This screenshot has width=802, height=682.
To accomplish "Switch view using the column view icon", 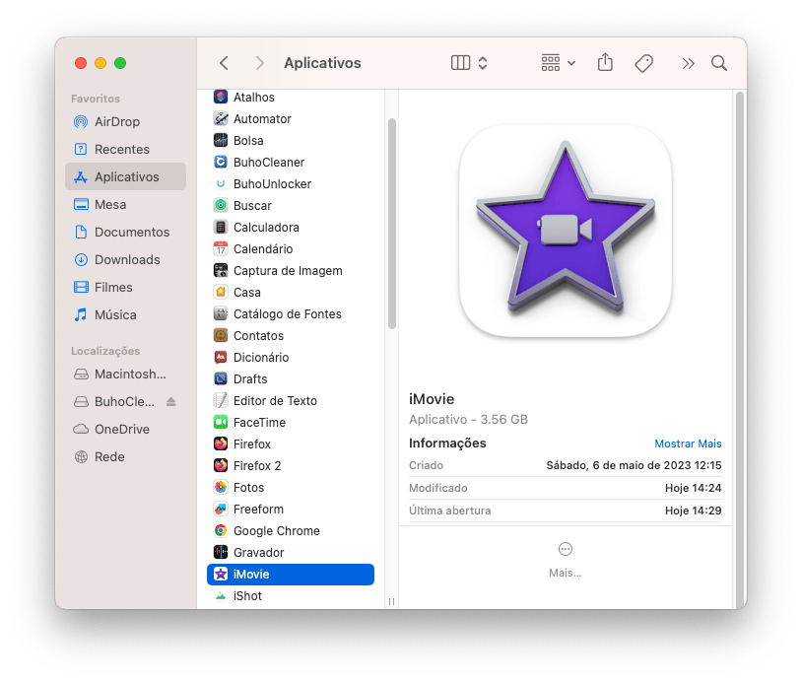I will [460, 63].
